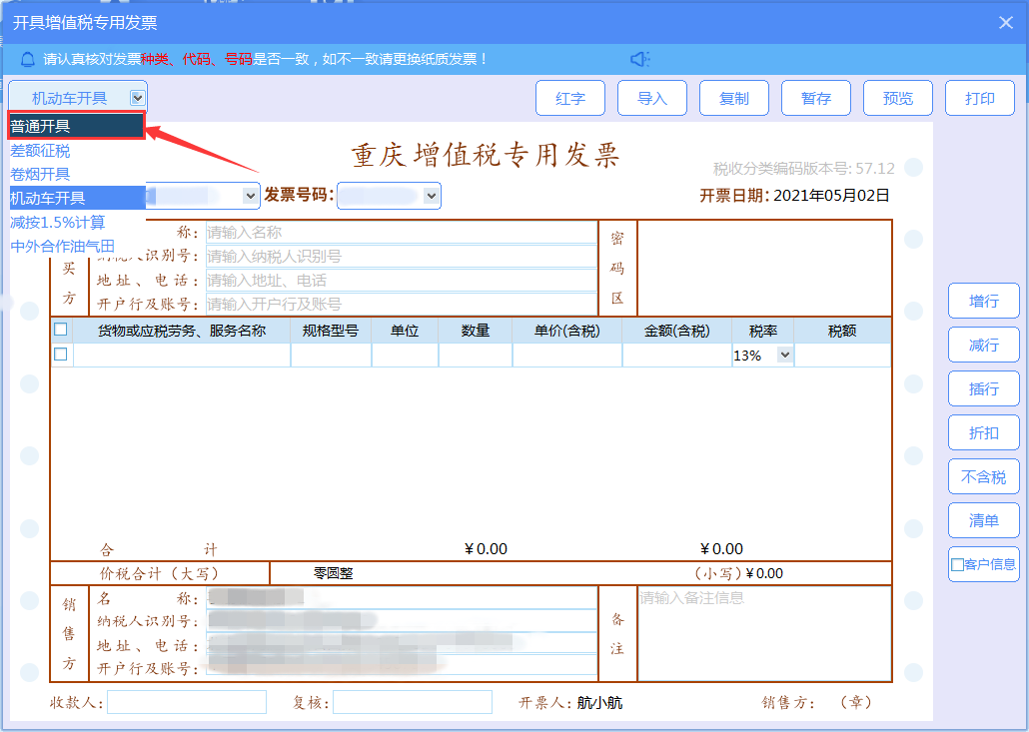The width and height of the screenshot is (1029, 732).
Task: Pick 卷烟开具 from the dropdown list
Action: (x=41, y=174)
